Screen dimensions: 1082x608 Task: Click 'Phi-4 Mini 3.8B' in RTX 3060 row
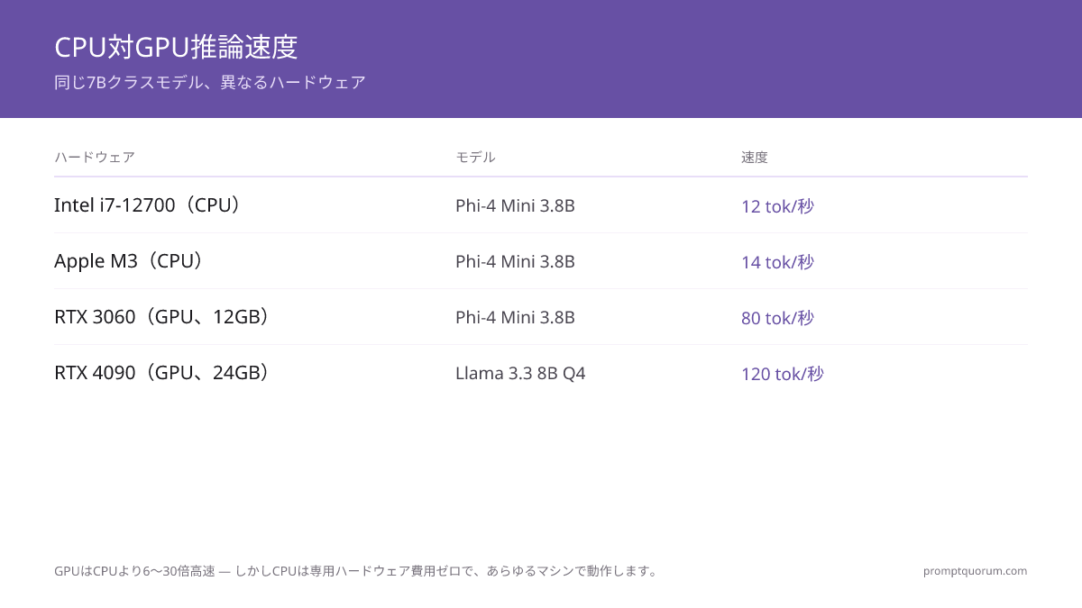[x=515, y=318]
